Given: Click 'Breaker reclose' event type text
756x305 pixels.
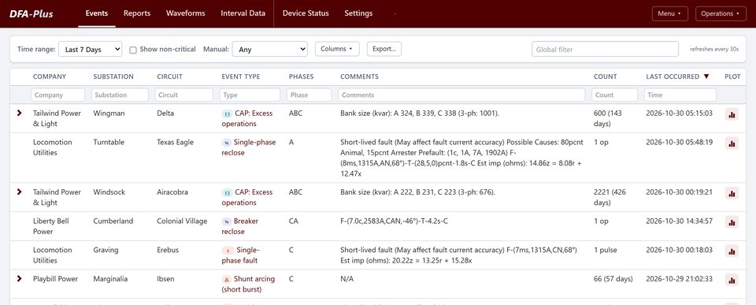Looking at the screenshot, I should (x=241, y=226).
